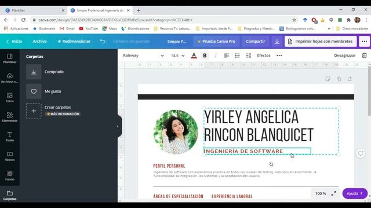This screenshot has width=371, height=208.
Task: Open Redimensionar option
Action: pos(74,41)
